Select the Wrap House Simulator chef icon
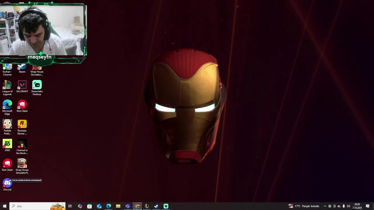The image size is (374, 210). (x=22, y=166)
